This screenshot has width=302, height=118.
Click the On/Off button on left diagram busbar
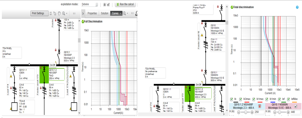point(52,65)
